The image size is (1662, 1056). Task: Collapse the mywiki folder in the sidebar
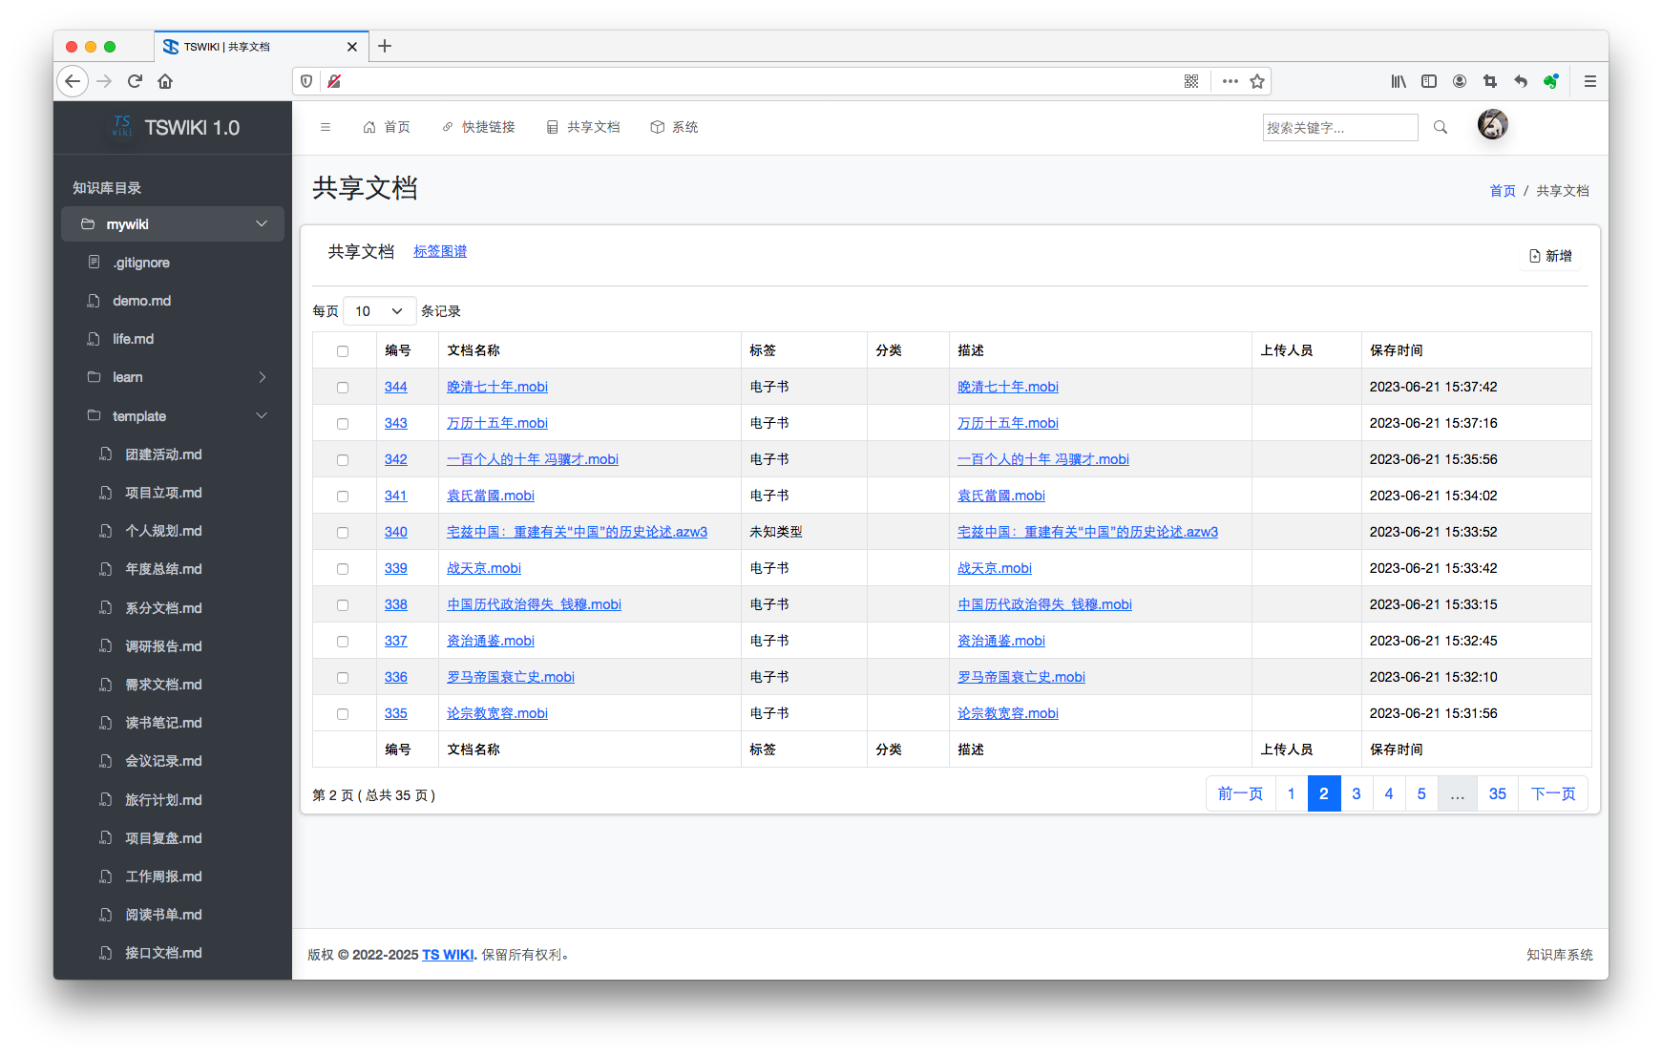coord(261,223)
